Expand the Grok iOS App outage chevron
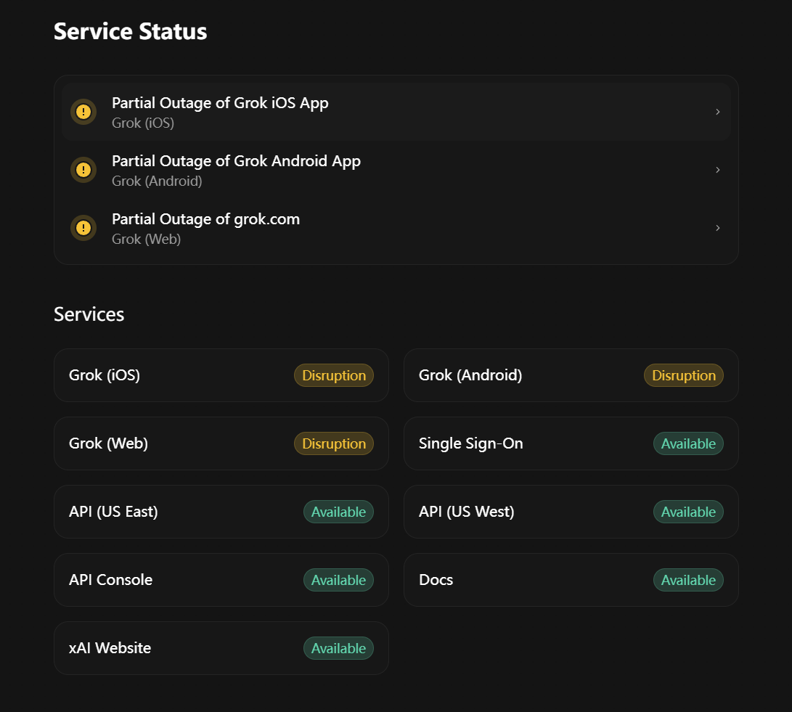 tap(717, 112)
